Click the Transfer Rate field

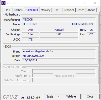[43, 76]
